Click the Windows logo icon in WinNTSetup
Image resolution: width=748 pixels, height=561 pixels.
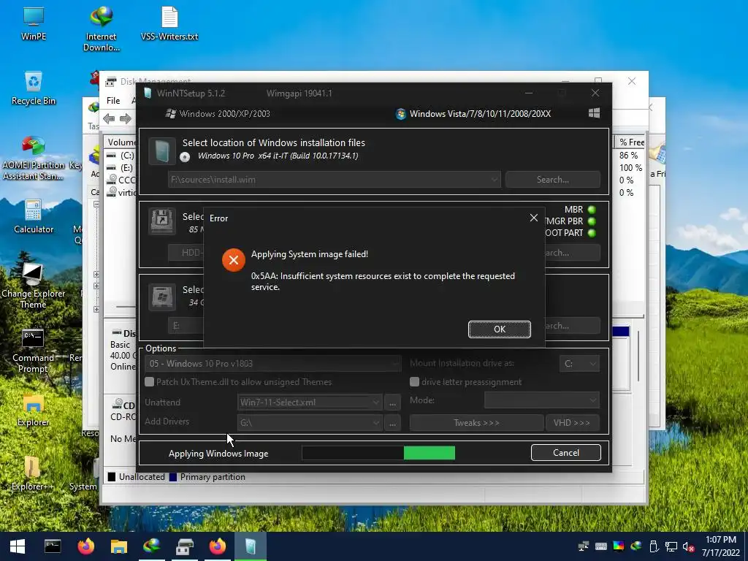click(x=594, y=113)
